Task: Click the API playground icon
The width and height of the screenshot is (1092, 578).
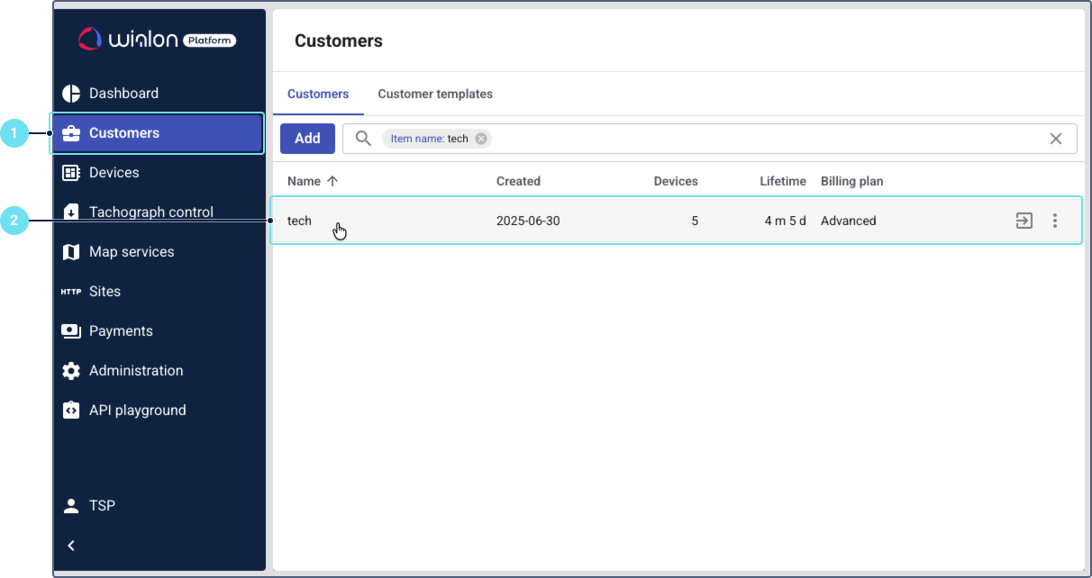Action: coord(71,411)
